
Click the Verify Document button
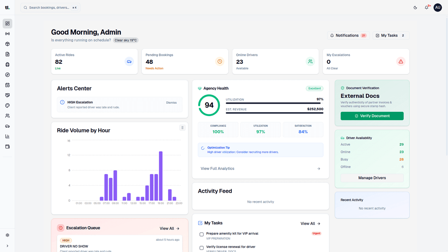[x=372, y=116]
